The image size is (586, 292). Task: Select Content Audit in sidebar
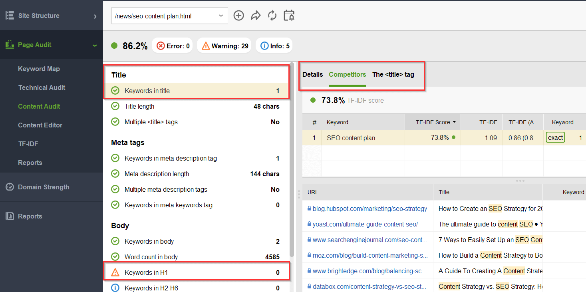point(39,106)
